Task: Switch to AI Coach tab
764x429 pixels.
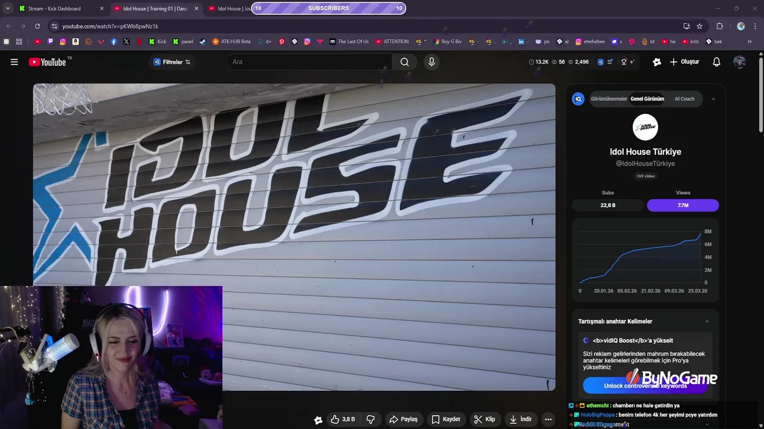Action: pyautogui.click(x=685, y=99)
